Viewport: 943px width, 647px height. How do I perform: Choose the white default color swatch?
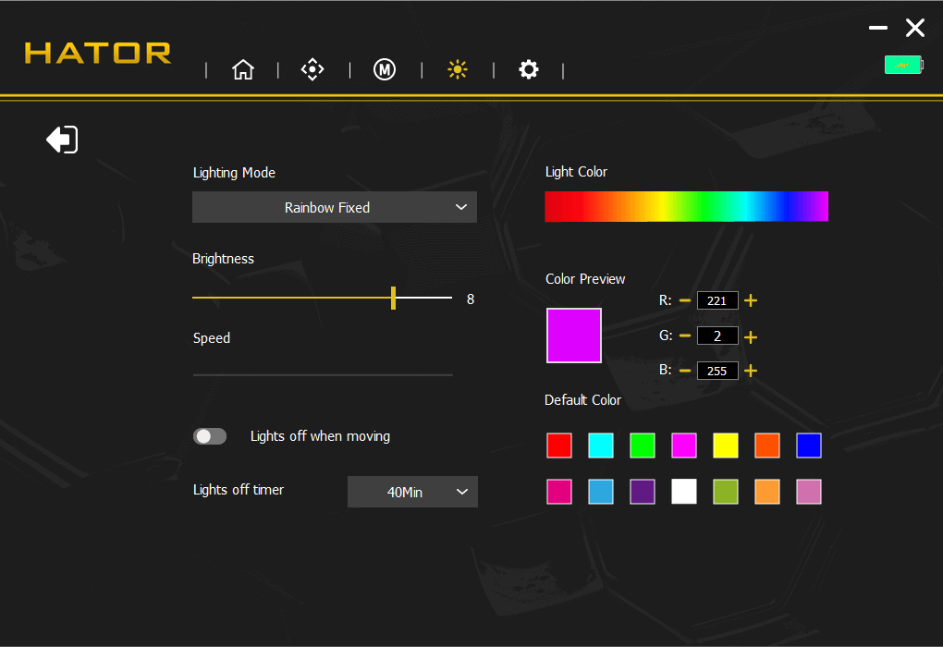click(x=684, y=492)
